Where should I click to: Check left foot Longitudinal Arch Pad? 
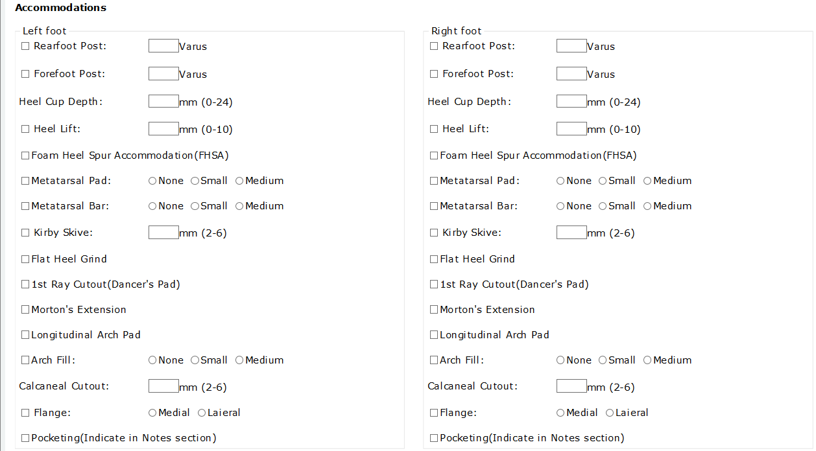pyautogui.click(x=25, y=335)
